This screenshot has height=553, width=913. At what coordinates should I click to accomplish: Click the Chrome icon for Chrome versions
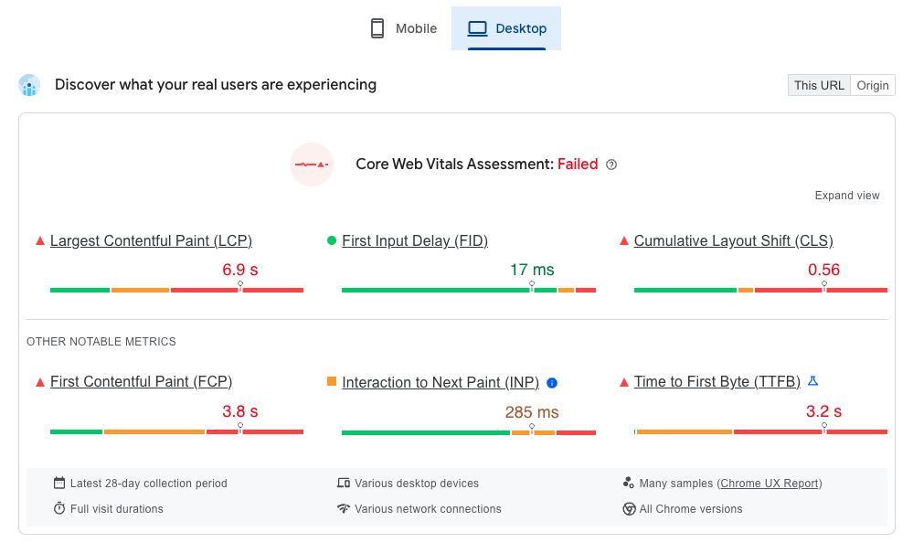pos(629,508)
